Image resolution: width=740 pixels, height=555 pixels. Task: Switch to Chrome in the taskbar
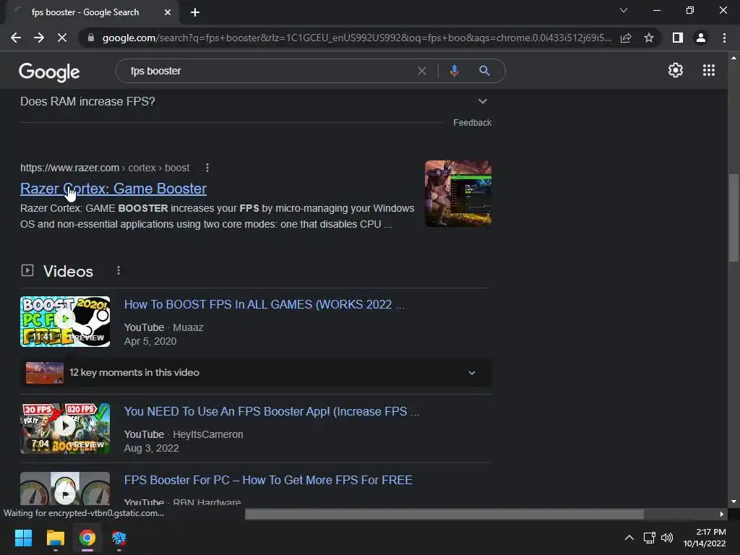point(87,538)
